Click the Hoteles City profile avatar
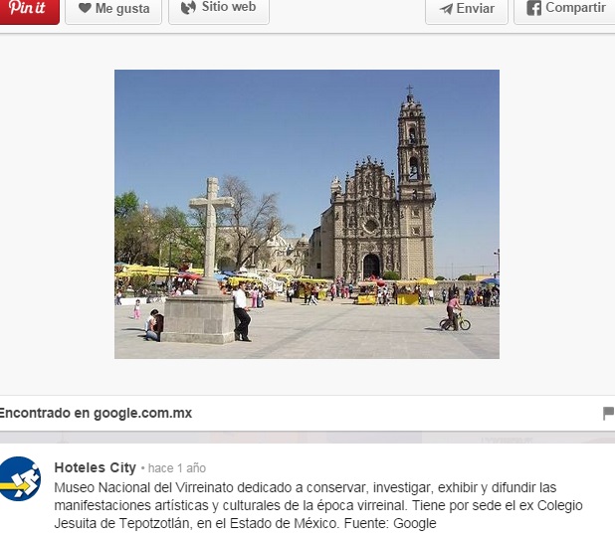Screen dimensions: 615x540 point(20,478)
